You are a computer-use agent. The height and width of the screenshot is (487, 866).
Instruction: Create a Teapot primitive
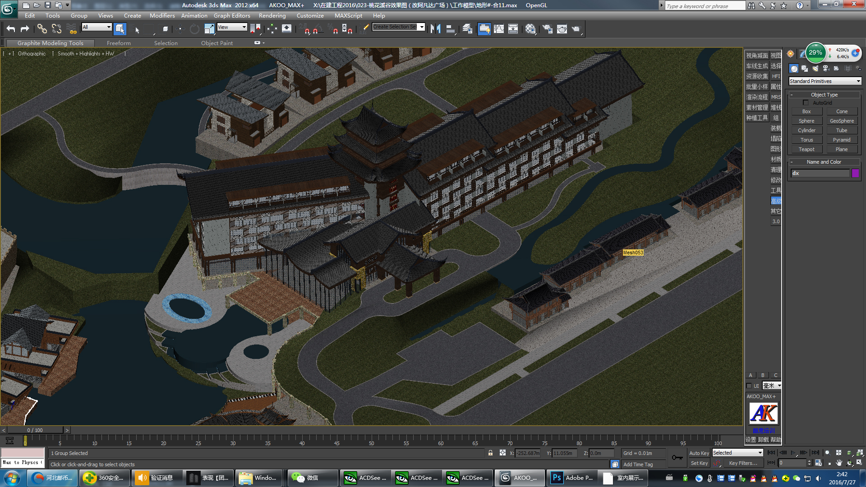pos(806,149)
